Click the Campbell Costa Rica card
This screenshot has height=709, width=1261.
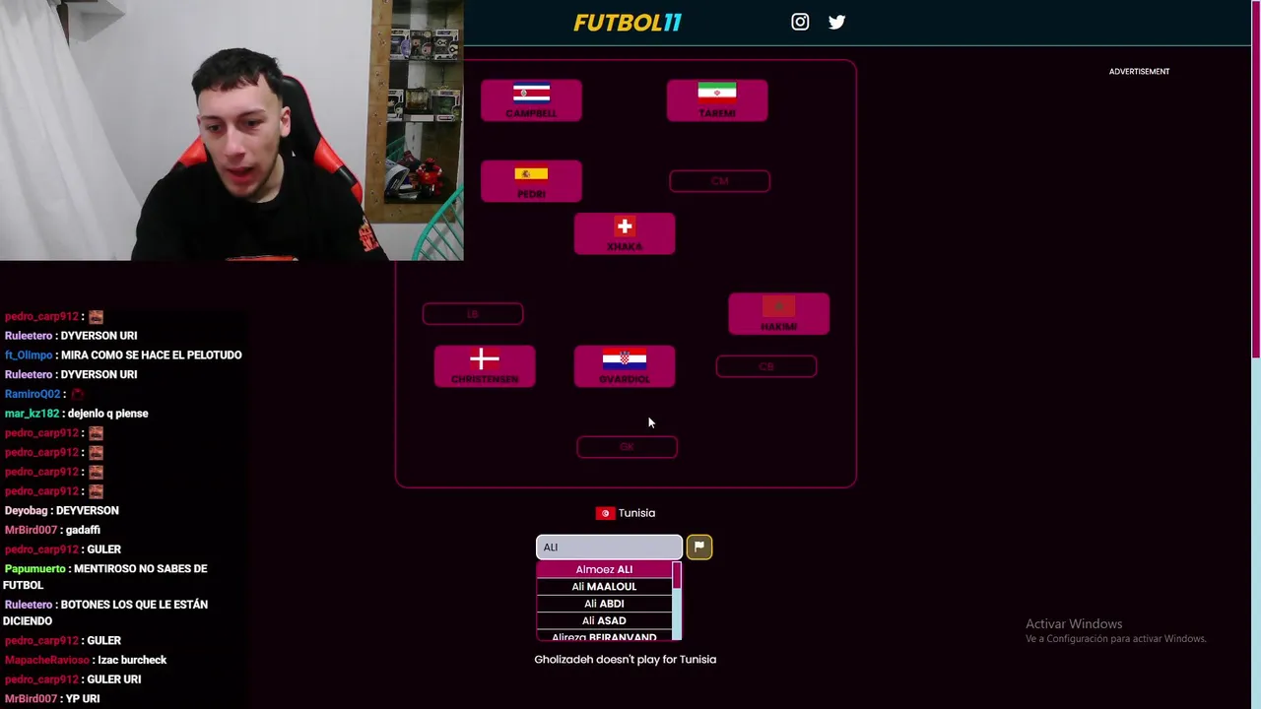[x=531, y=100]
